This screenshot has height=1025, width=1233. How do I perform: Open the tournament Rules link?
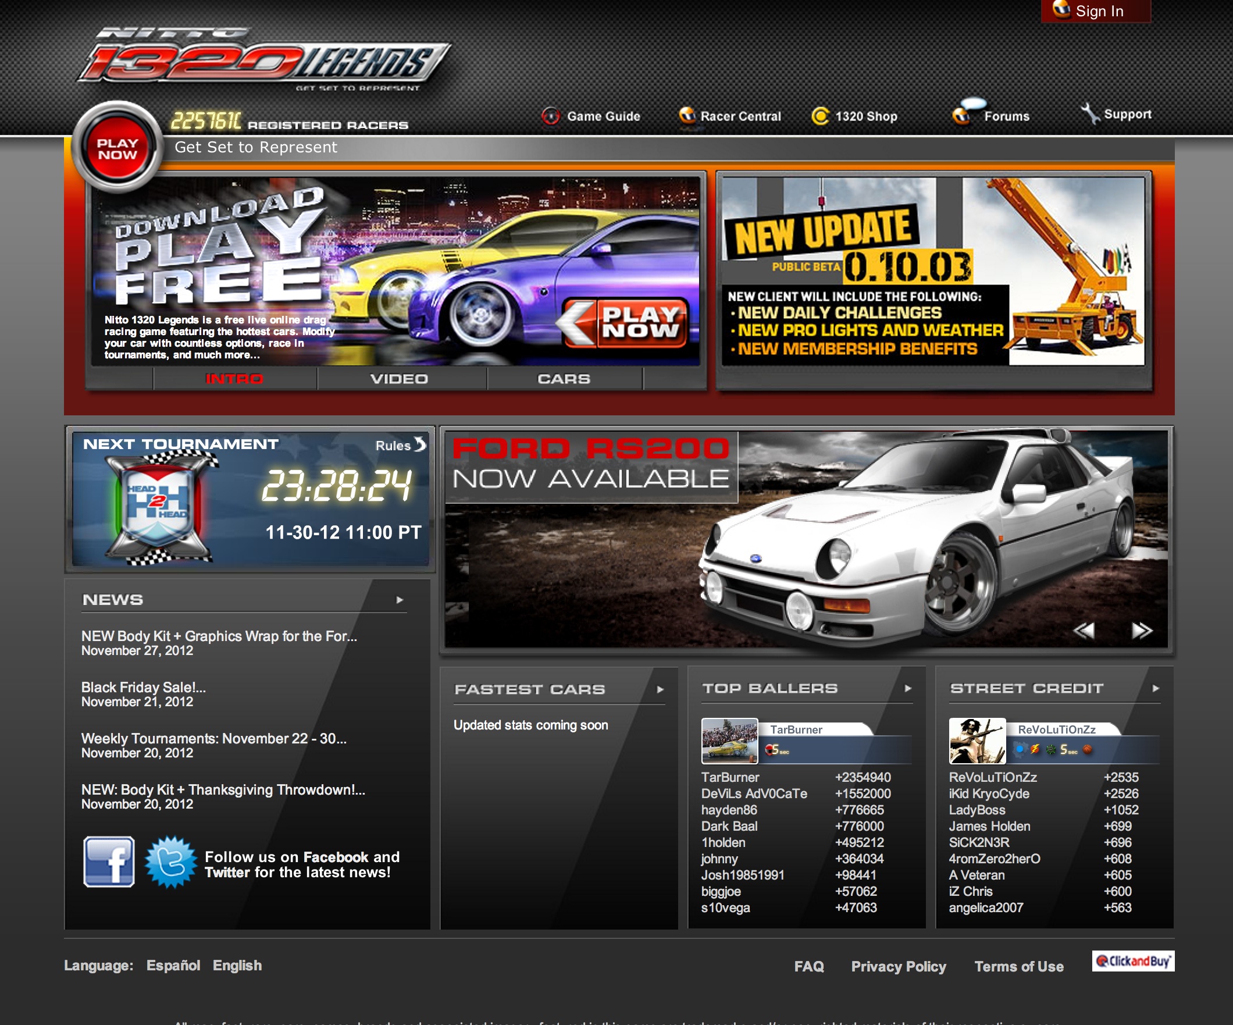393,445
